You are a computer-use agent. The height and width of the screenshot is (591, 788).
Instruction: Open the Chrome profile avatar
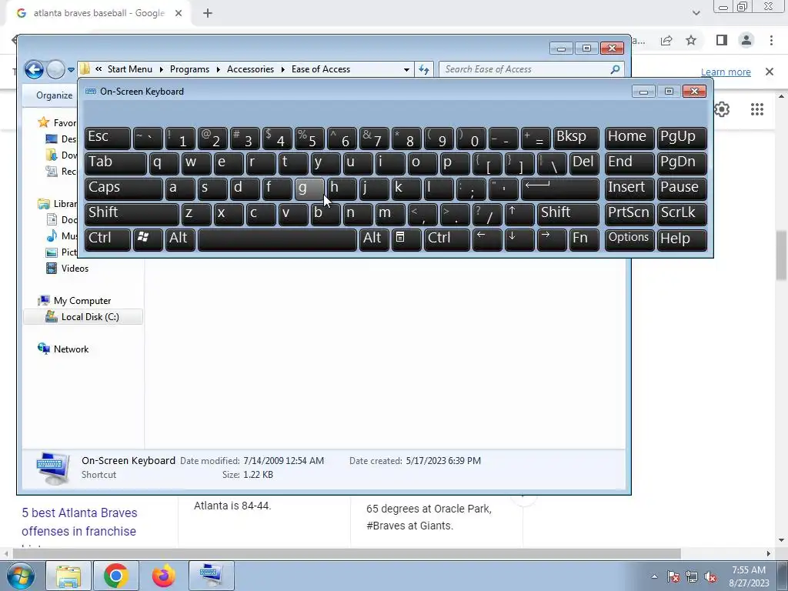pyautogui.click(x=746, y=40)
